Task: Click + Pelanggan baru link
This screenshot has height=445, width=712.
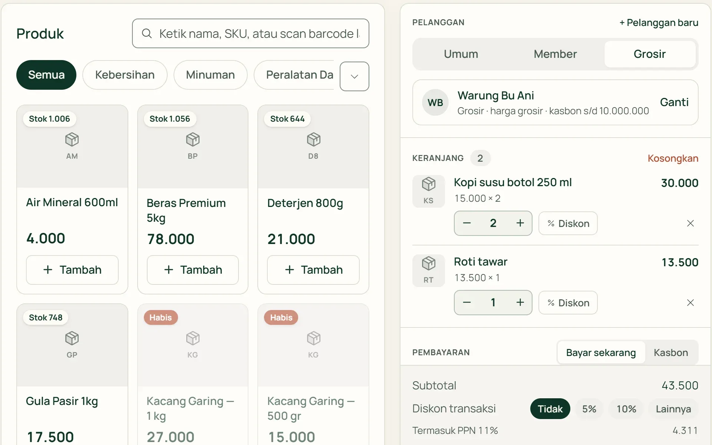Action: tap(659, 23)
